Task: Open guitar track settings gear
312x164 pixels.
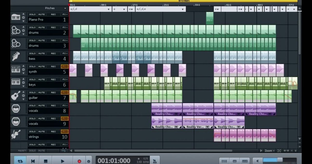Action: [23, 96]
